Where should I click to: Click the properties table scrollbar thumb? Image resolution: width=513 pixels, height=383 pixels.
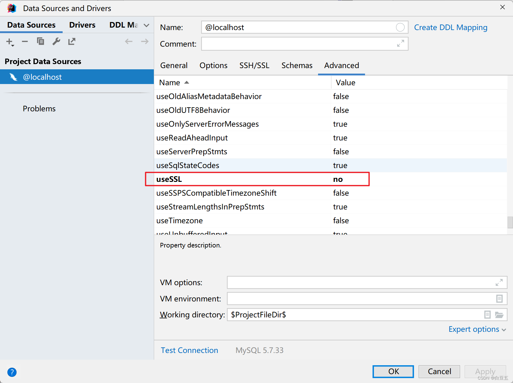click(x=510, y=222)
